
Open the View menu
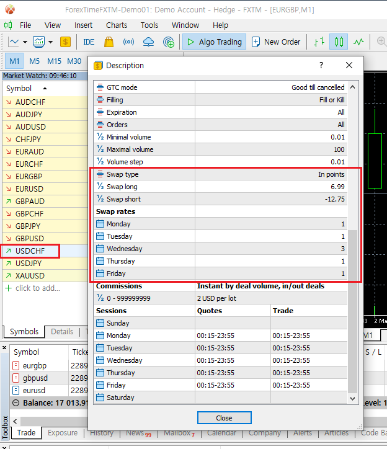click(x=53, y=25)
